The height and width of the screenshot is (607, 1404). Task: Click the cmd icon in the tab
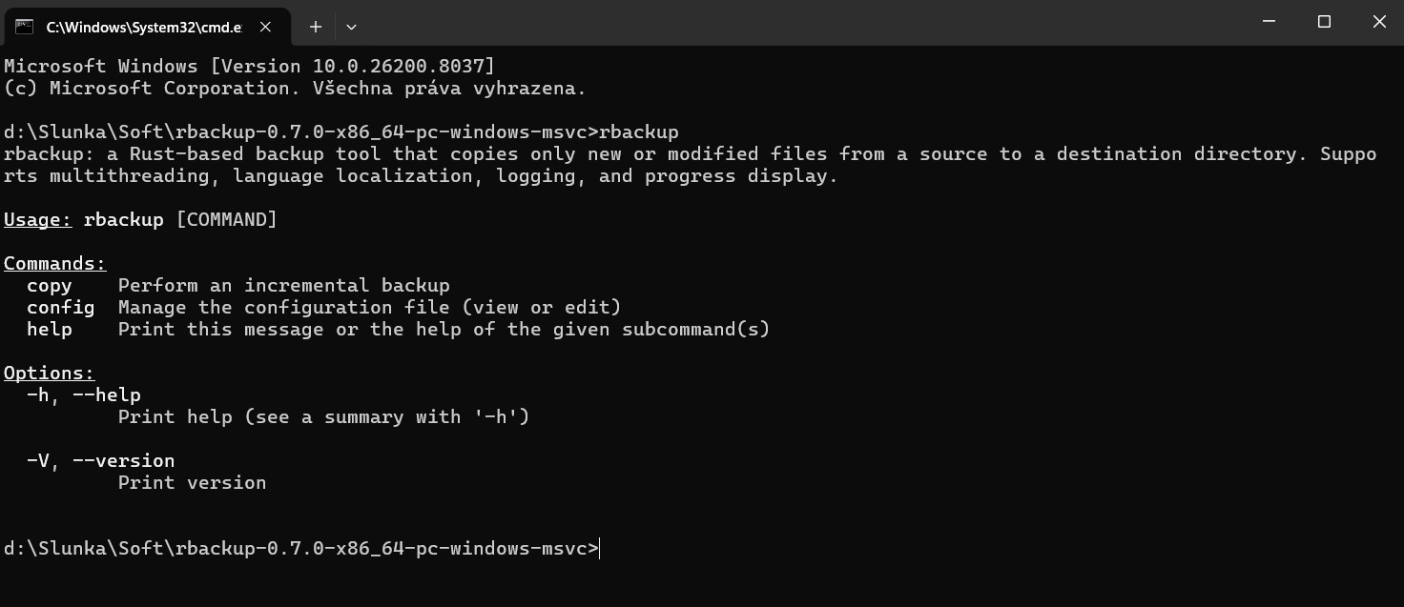tap(24, 27)
